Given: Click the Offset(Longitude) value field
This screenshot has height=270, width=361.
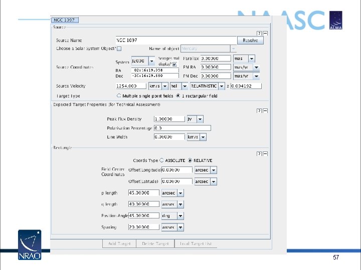Looking at the screenshot, I should 177,170.
